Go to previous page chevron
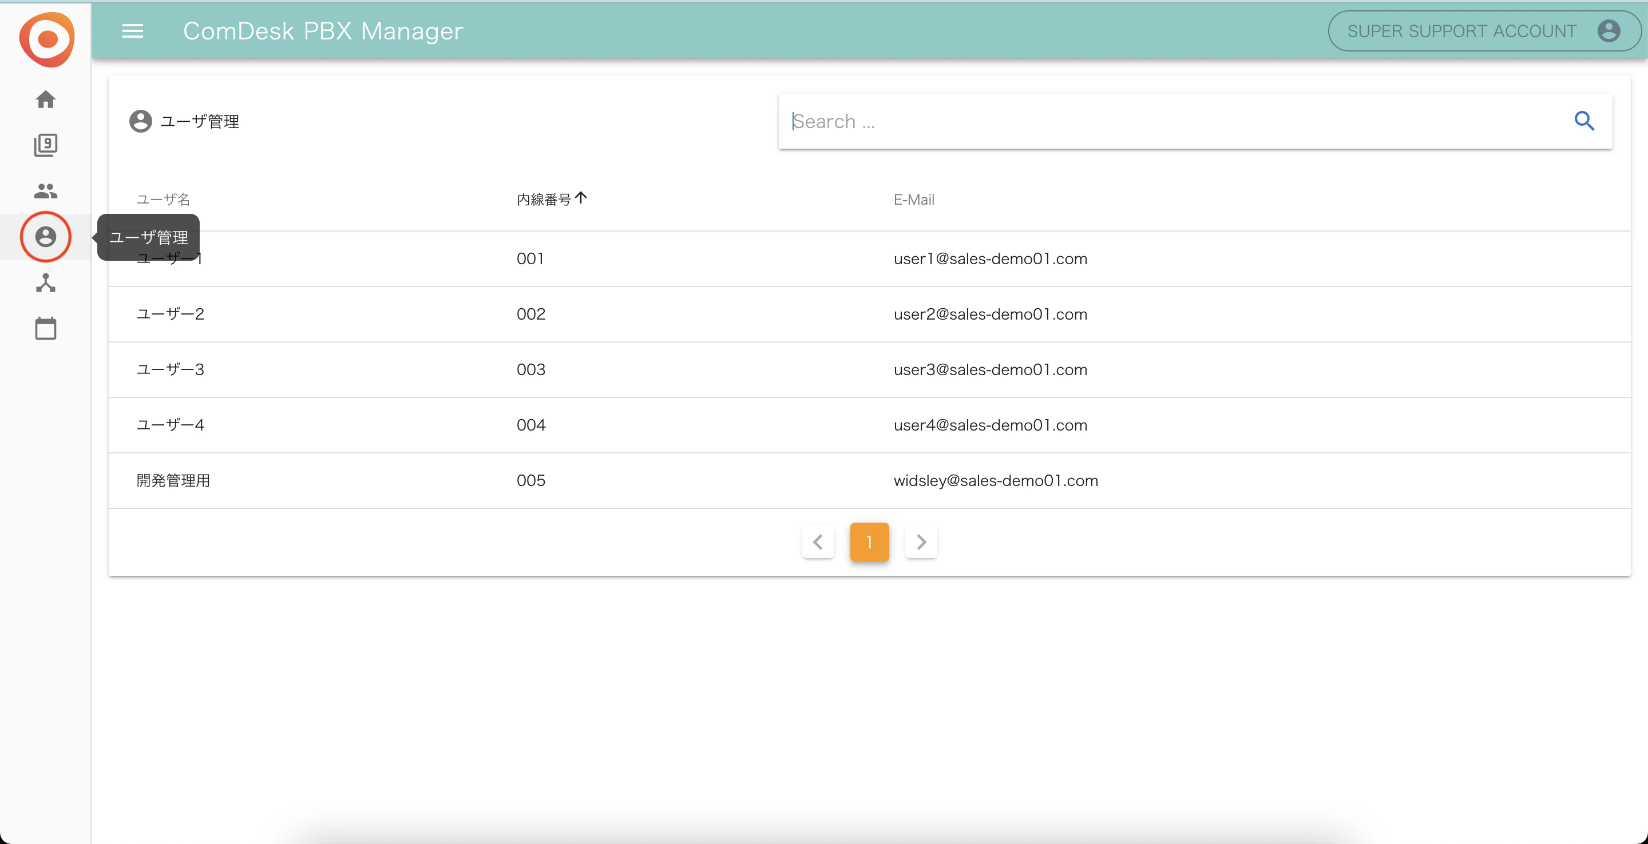 click(x=818, y=542)
